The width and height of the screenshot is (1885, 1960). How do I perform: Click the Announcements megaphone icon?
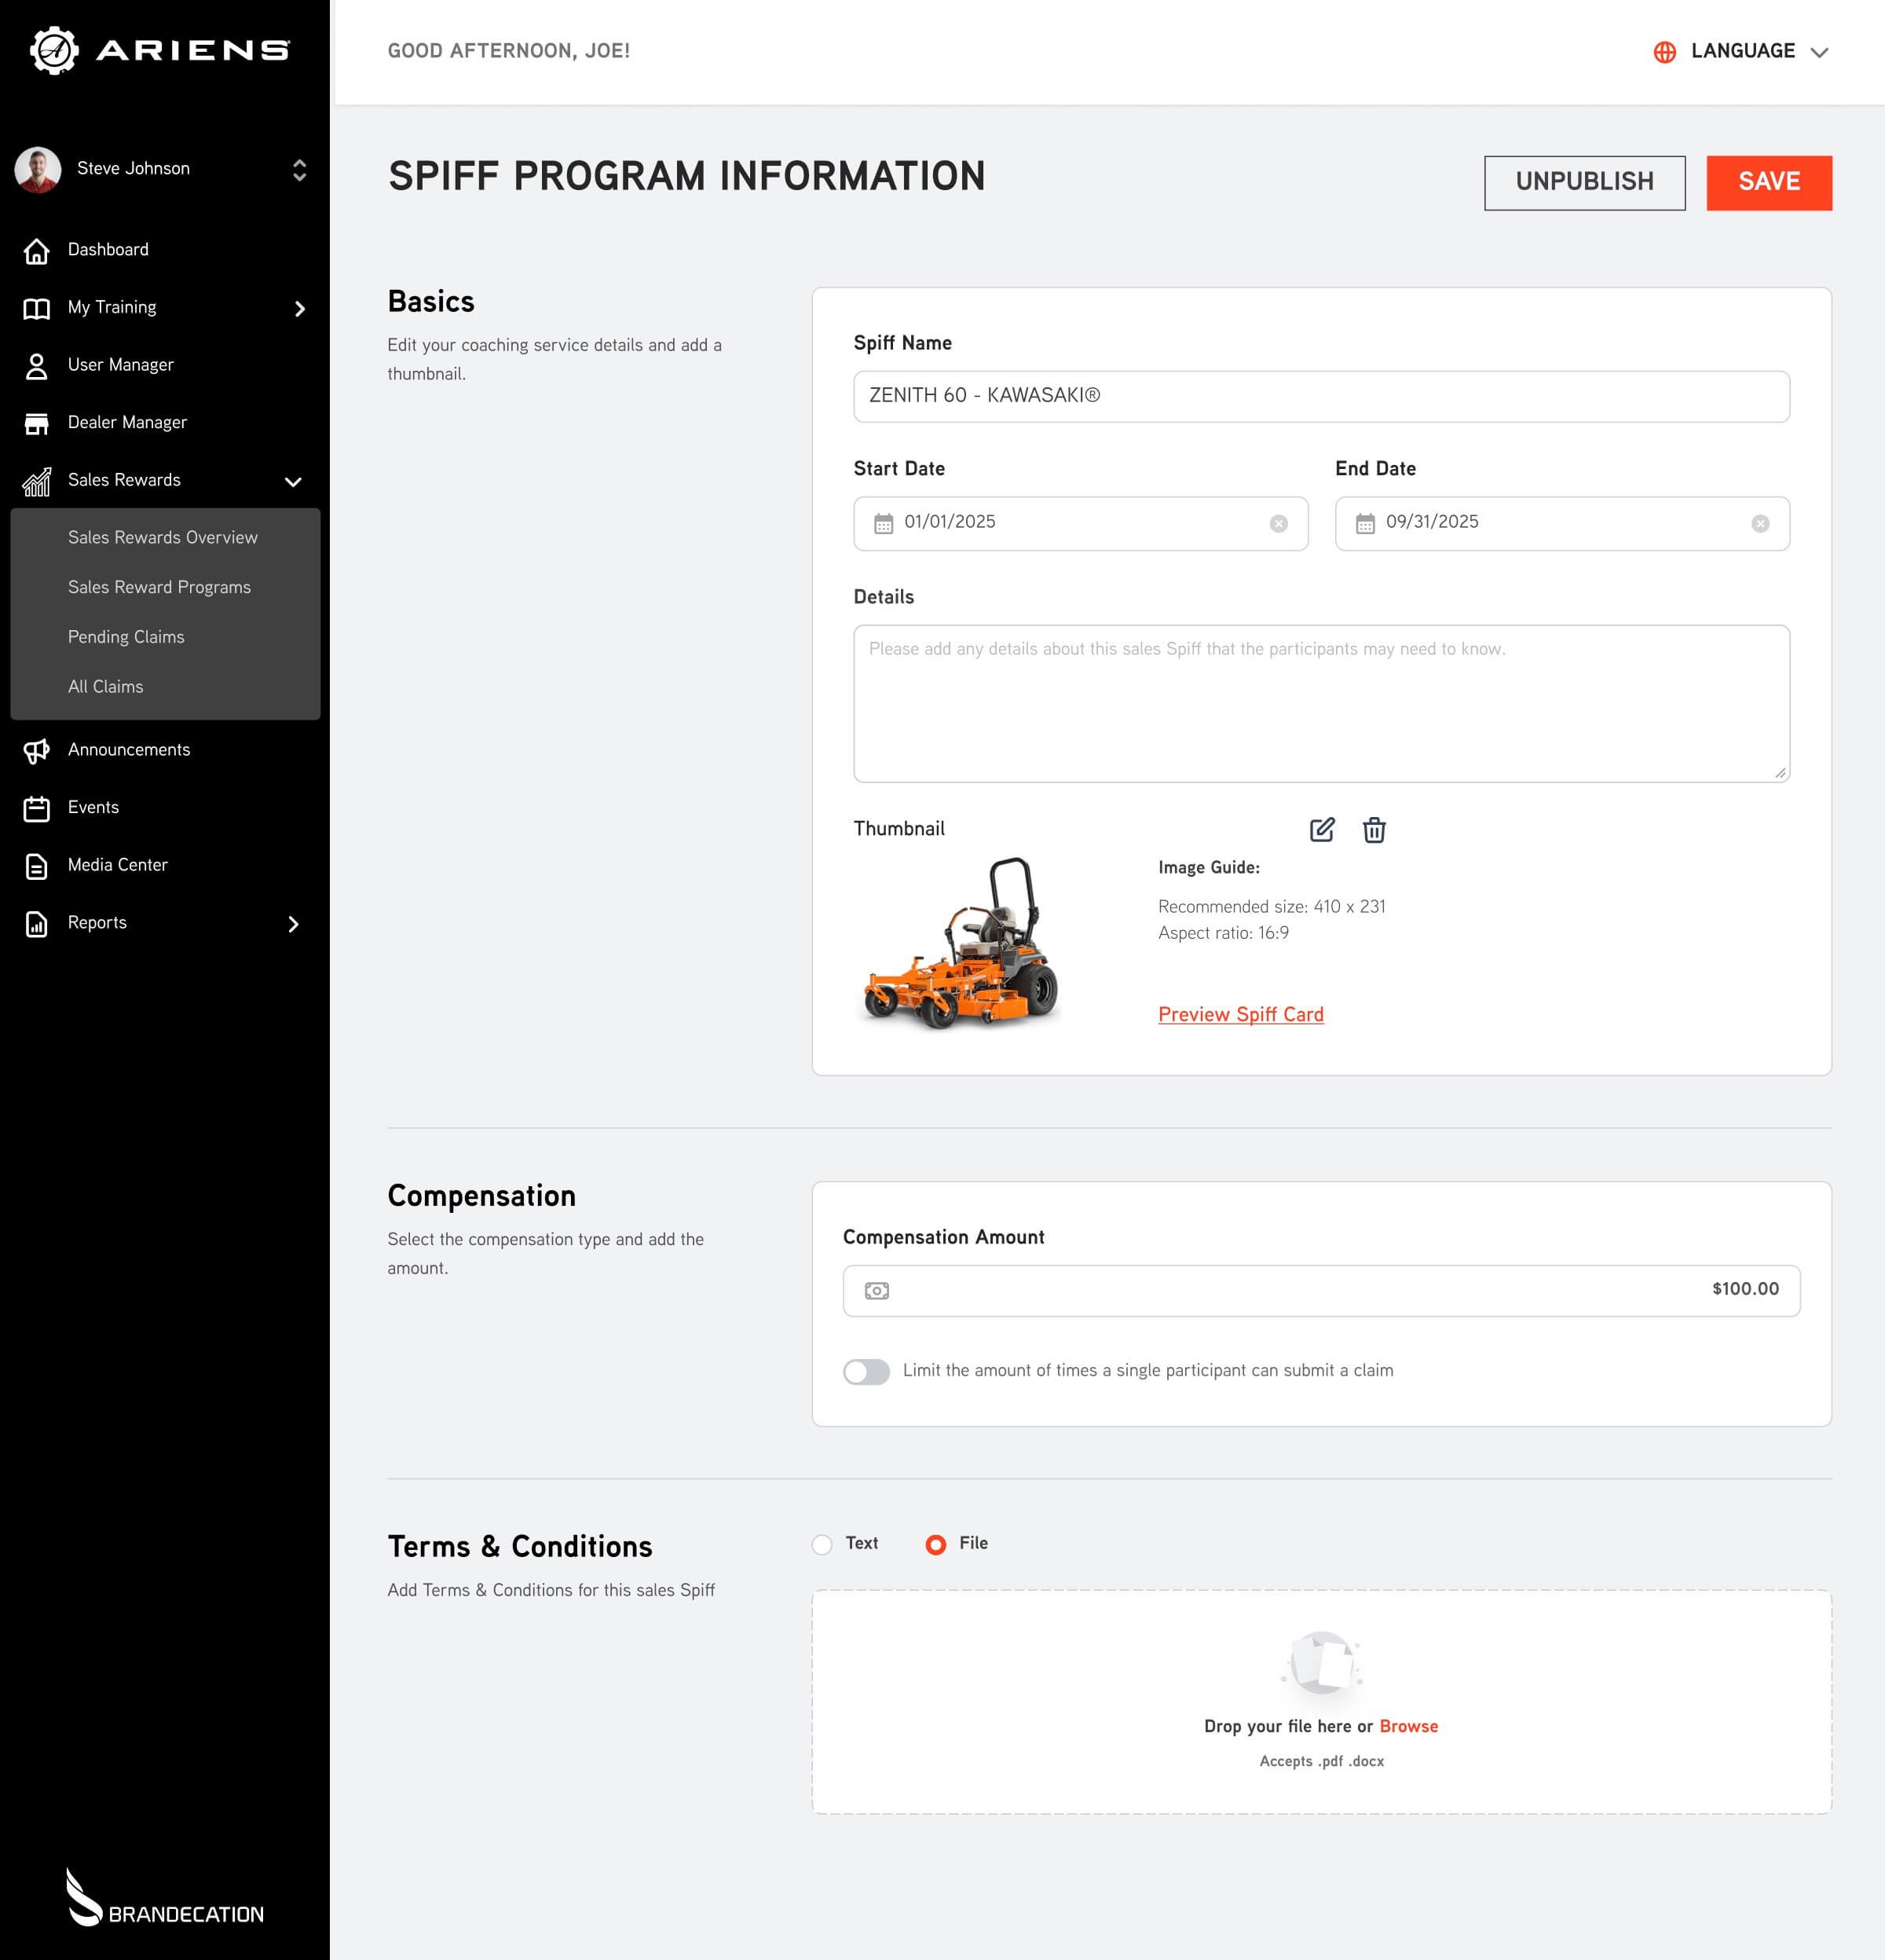[37, 751]
